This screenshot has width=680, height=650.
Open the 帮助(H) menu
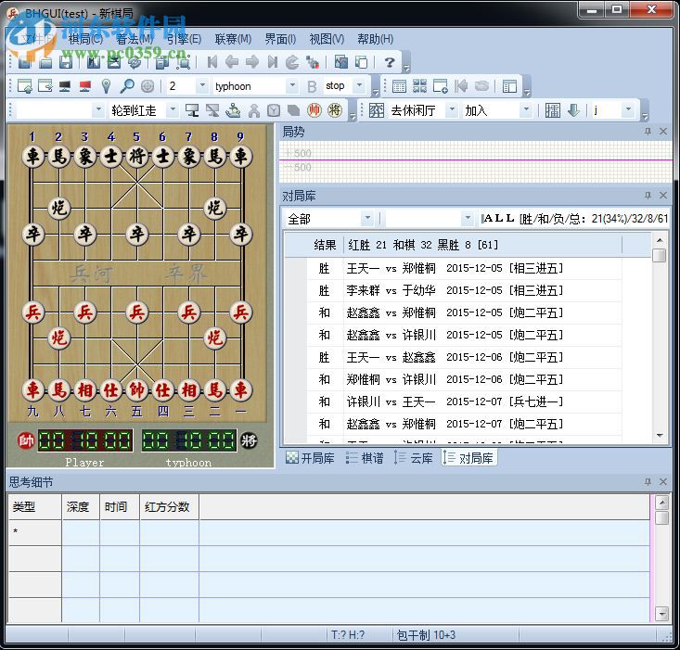375,39
